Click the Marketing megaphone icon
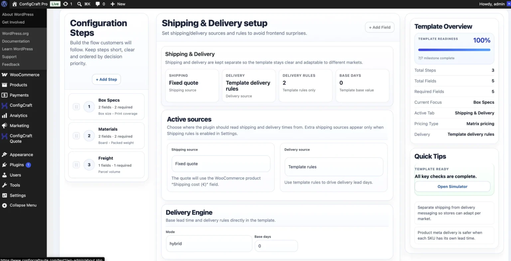The height and width of the screenshot is (261, 511). [5, 126]
